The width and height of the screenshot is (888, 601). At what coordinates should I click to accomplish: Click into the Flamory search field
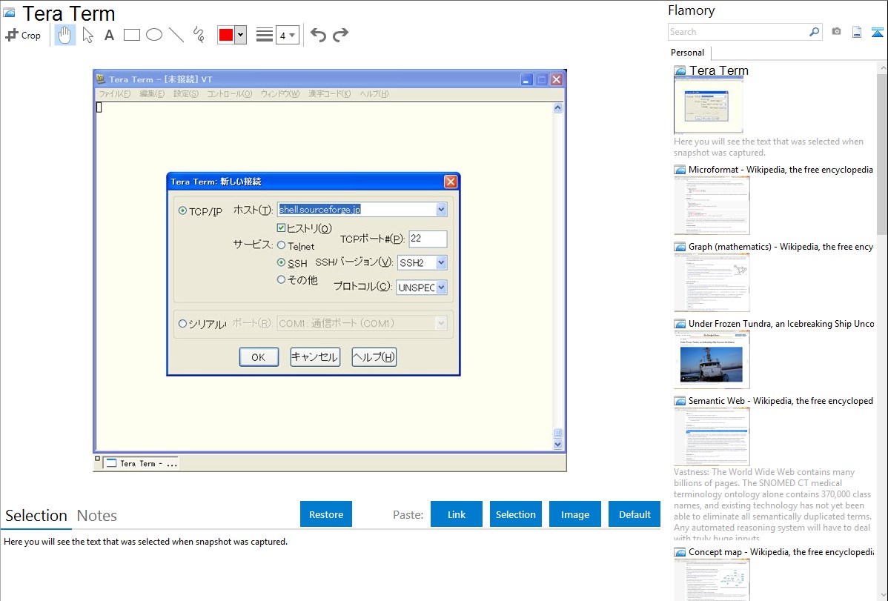[x=738, y=32]
